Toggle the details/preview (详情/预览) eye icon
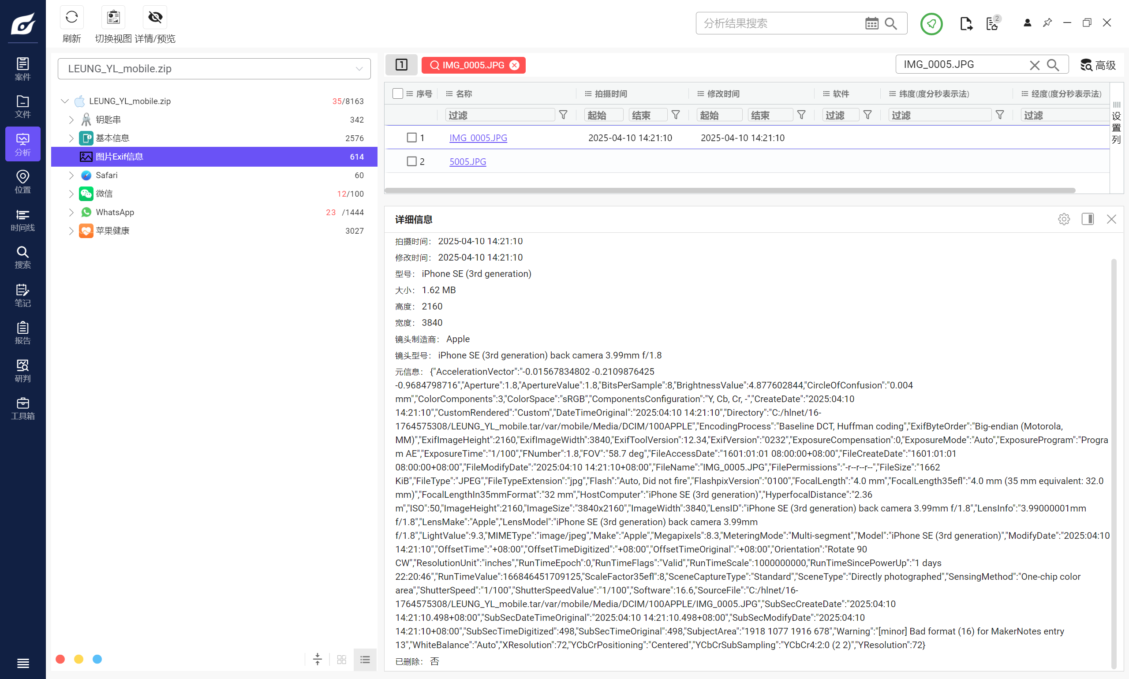 tap(155, 17)
